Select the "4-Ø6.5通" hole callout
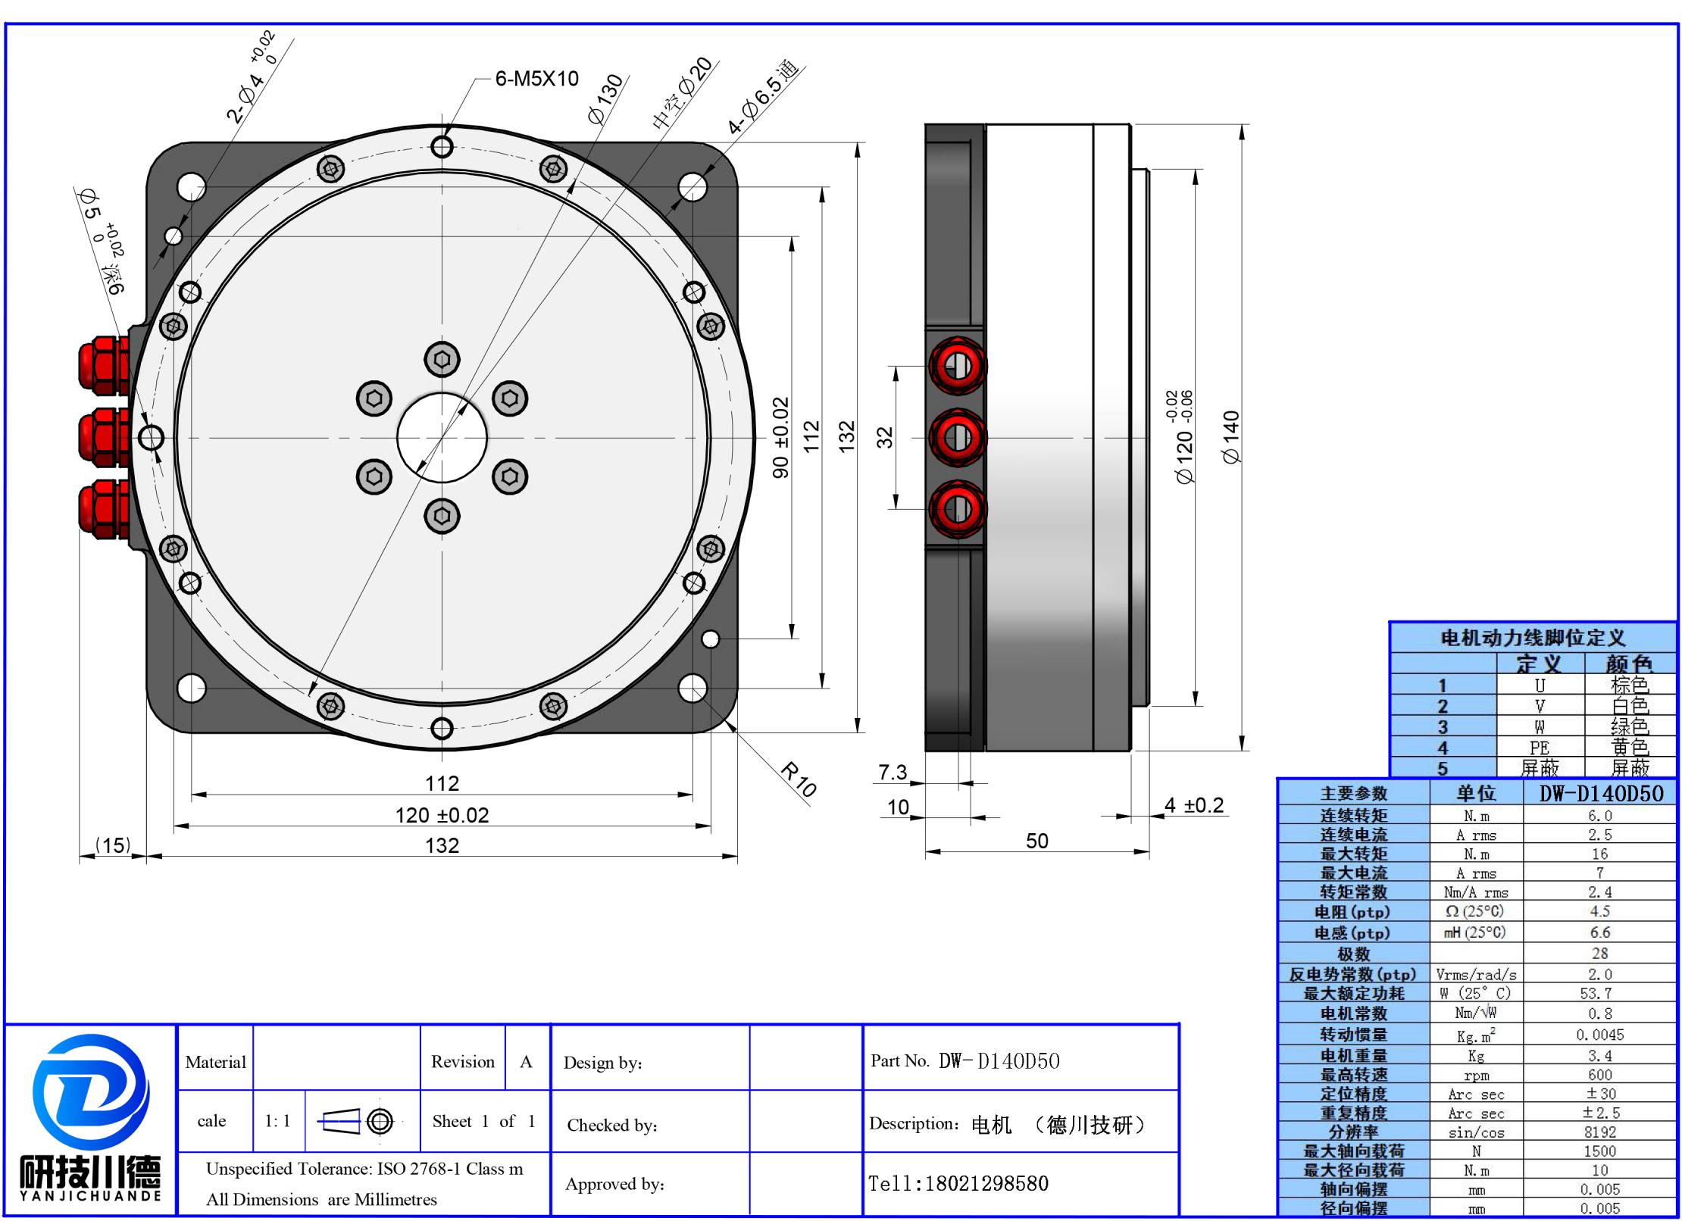This screenshot has width=1682, height=1221. 764,98
